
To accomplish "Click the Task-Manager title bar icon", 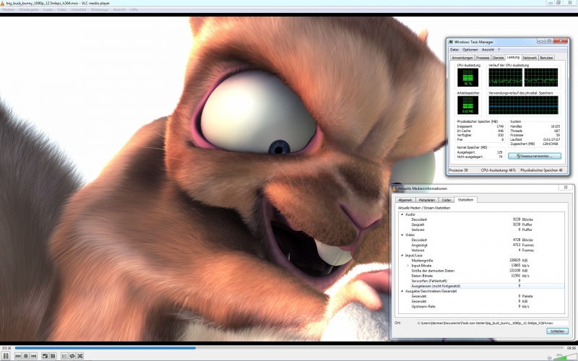I will pos(451,42).
